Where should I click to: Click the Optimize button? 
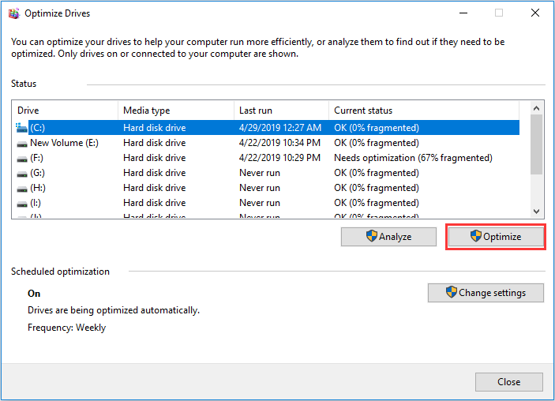pyautogui.click(x=496, y=237)
